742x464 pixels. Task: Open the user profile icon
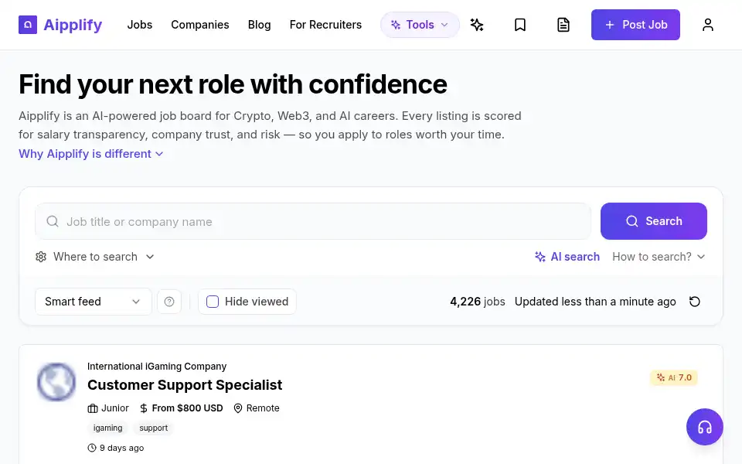click(707, 25)
